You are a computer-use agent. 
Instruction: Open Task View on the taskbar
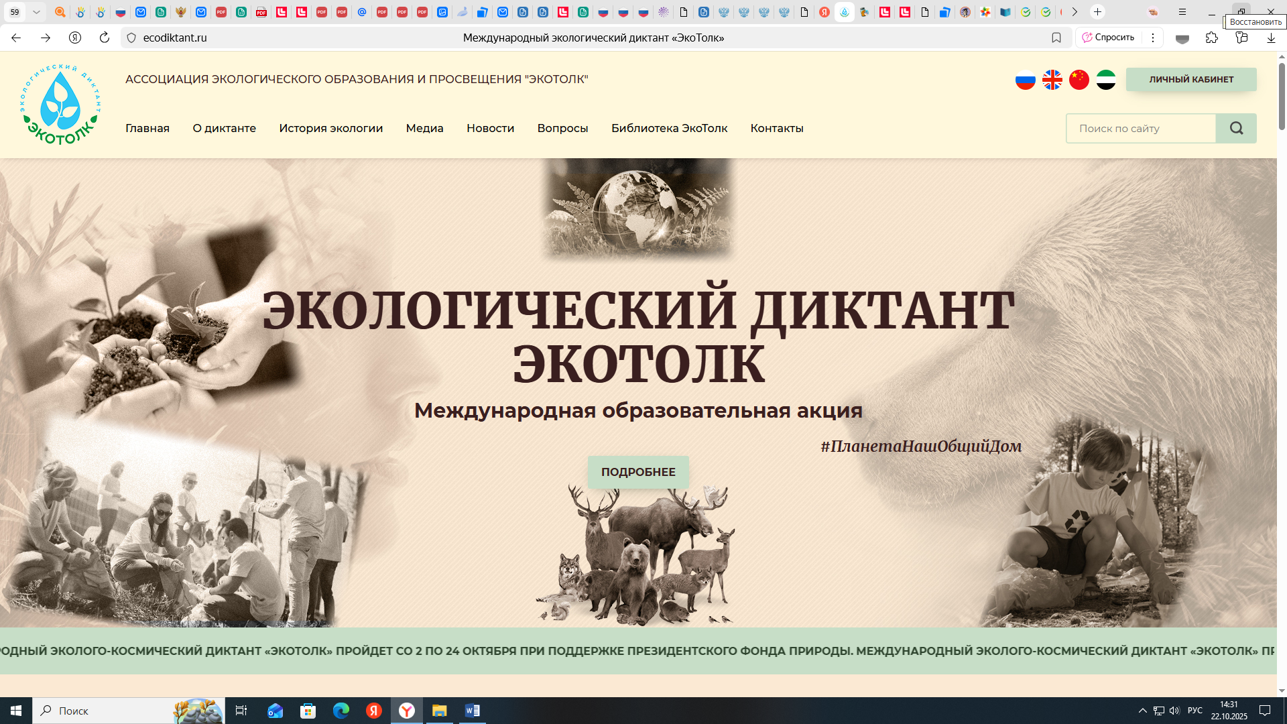pyautogui.click(x=241, y=711)
